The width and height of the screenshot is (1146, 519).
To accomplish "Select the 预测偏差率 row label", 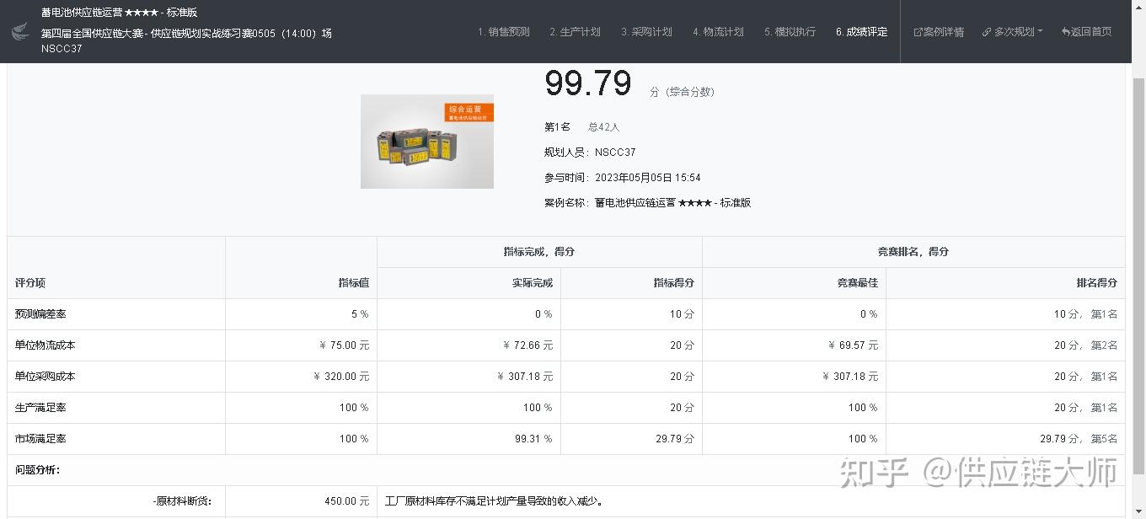I will coord(40,314).
